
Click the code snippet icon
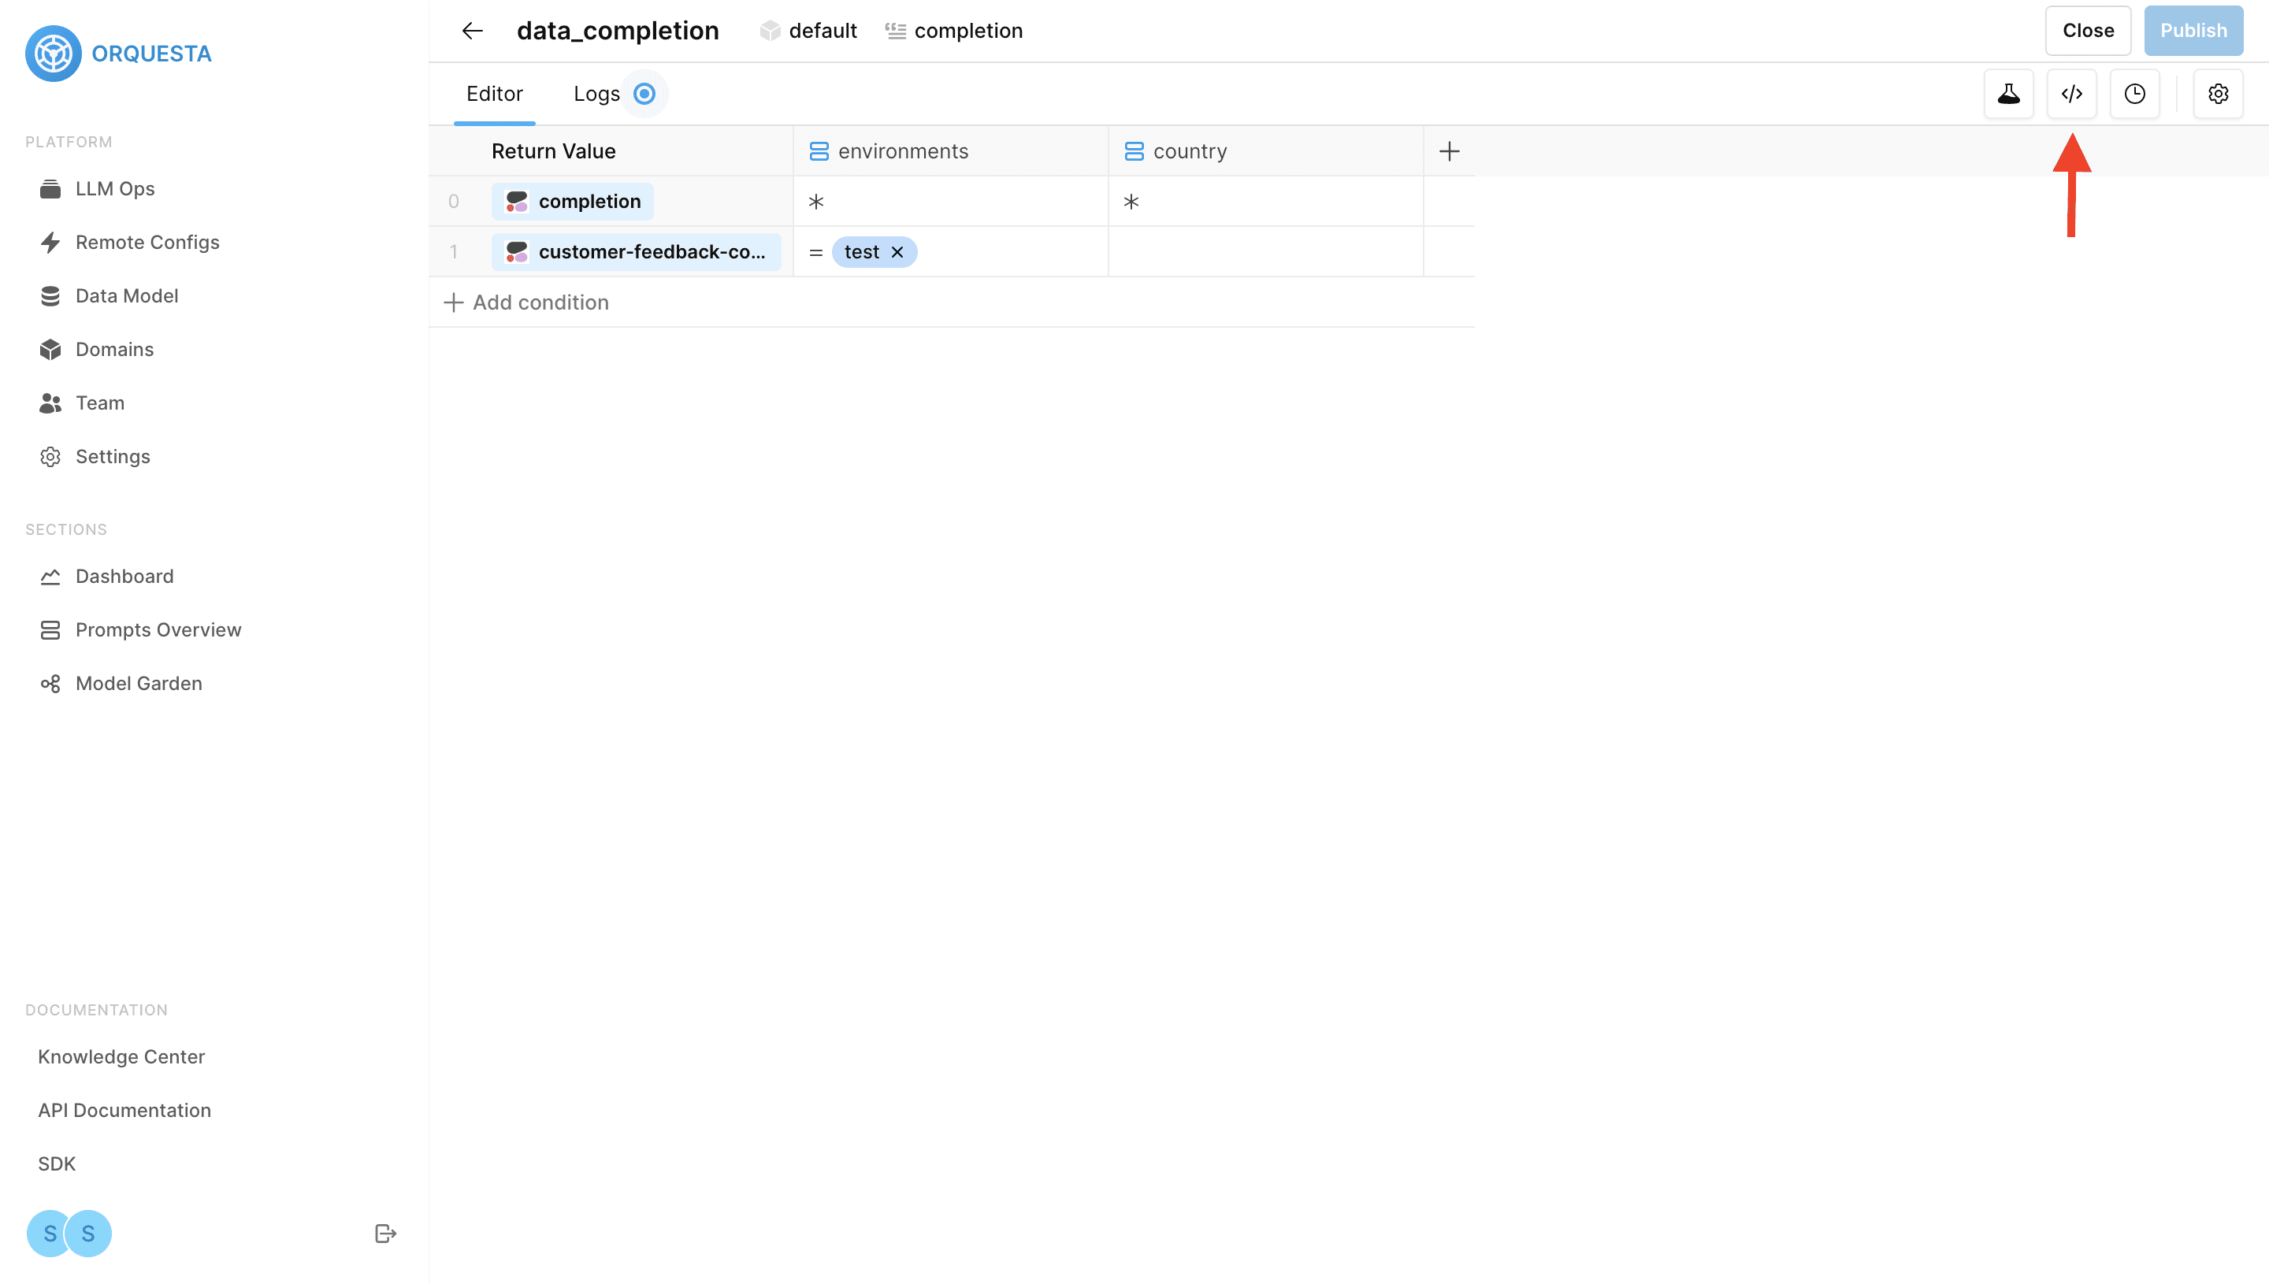pos(2071,94)
